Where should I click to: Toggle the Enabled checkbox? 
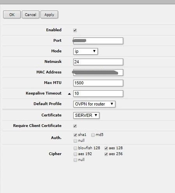pos(75,30)
